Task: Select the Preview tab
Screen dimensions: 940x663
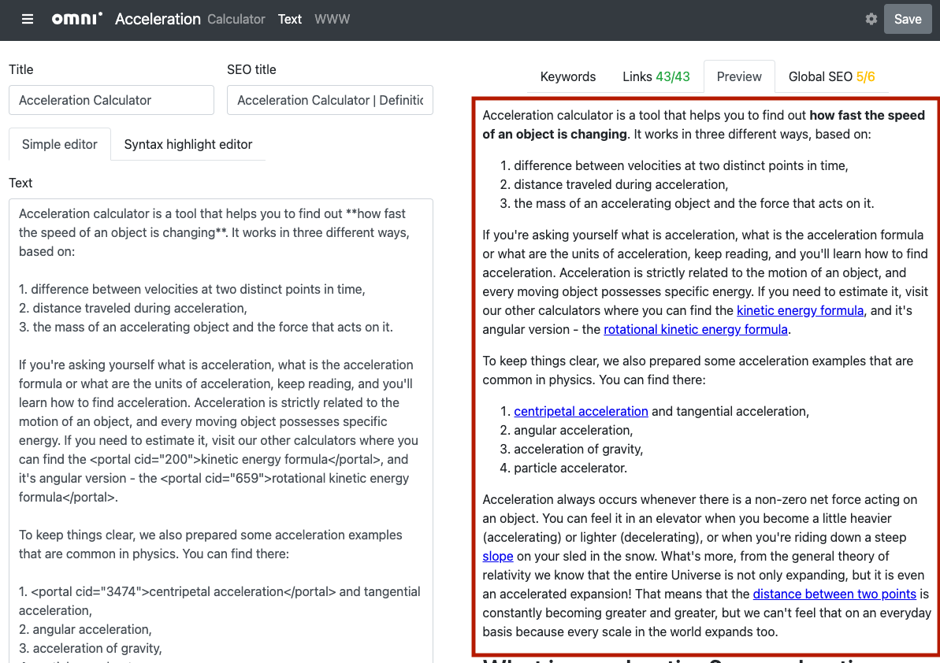Action: (739, 76)
